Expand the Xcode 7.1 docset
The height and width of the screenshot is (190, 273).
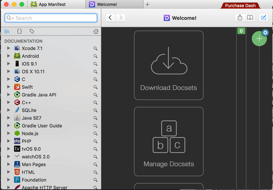[9, 48]
